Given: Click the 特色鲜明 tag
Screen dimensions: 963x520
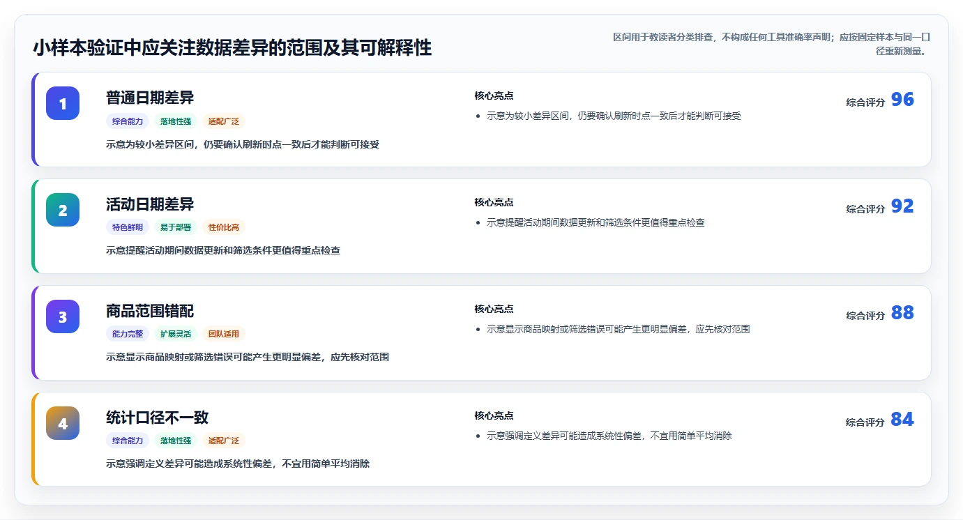Looking at the screenshot, I should click(128, 227).
